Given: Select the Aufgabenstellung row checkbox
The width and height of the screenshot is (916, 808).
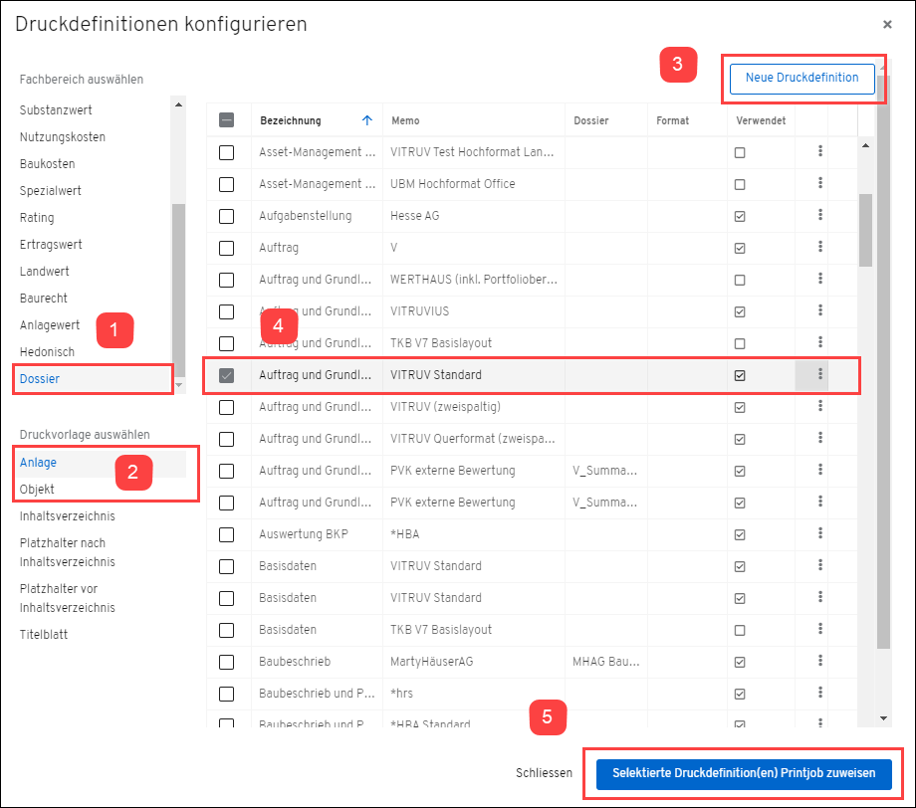Looking at the screenshot, I should coord(227,216).
